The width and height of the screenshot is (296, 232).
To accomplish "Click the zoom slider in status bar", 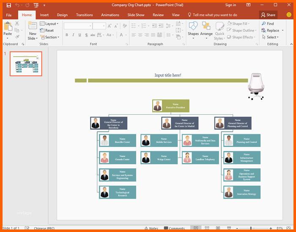I will coord(251,229).
